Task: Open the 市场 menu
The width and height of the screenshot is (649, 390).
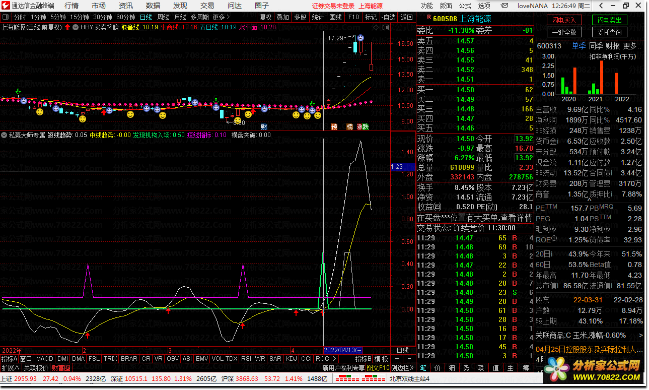Action: (99, 6)
